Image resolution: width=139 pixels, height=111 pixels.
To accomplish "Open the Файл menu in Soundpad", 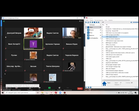I will pos(87,20).
